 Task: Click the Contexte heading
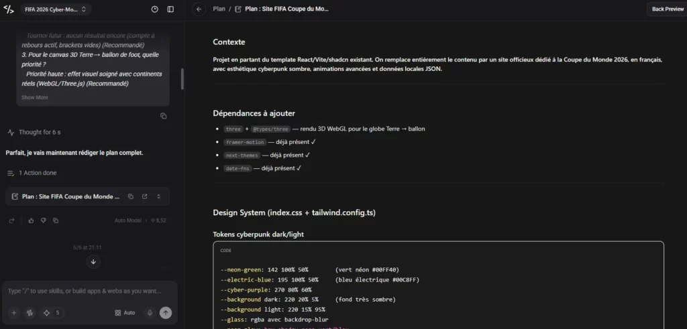pyautogui.click(x=229, y=42)
